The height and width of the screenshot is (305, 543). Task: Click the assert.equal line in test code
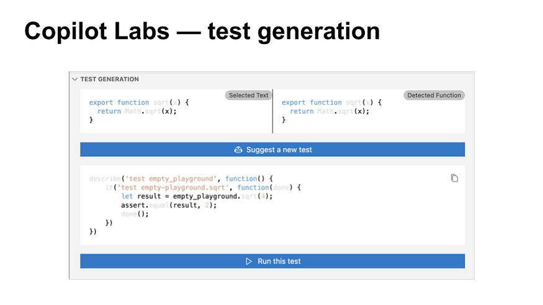pos(169,205)
